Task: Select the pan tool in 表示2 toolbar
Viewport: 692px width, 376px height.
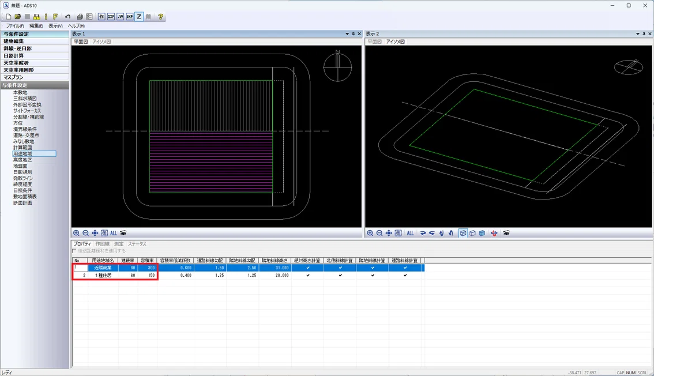Action: point(389,234)
